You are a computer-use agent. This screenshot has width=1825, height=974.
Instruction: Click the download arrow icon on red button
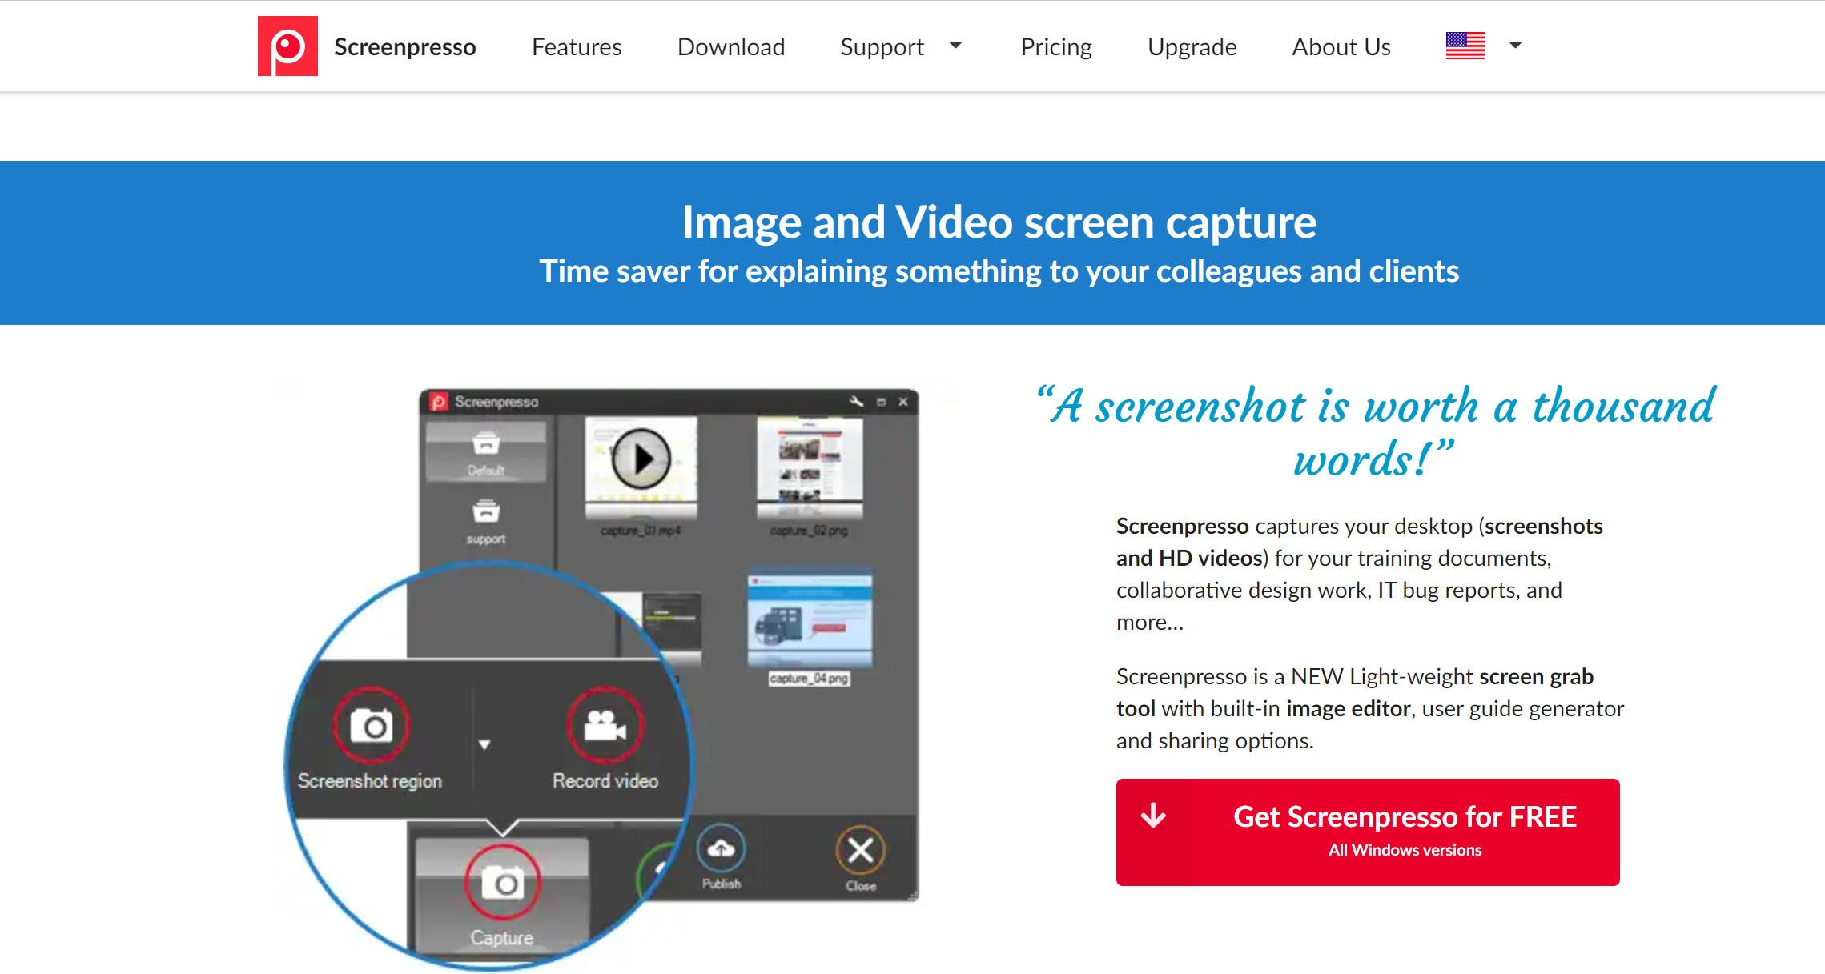1153,816
